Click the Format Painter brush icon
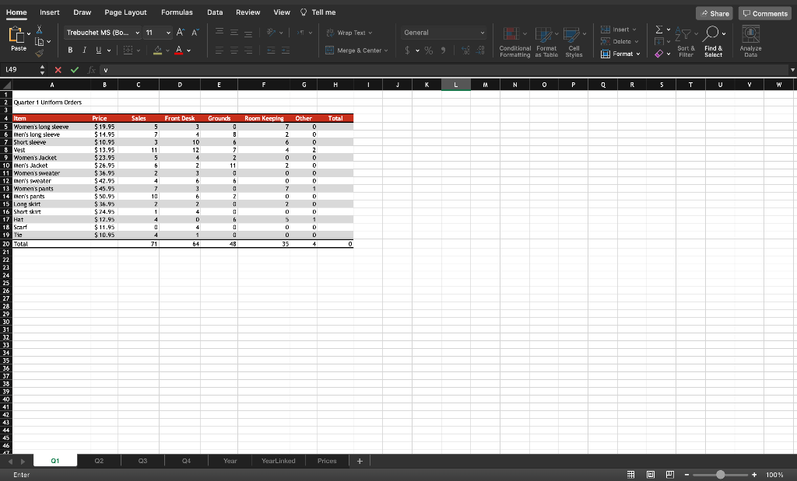The image size is (797, 481). point(39,53)
